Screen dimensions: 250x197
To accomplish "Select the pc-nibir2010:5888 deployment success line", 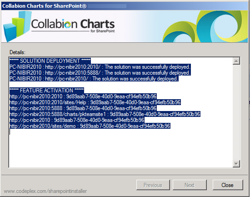I will pos(100,73).
